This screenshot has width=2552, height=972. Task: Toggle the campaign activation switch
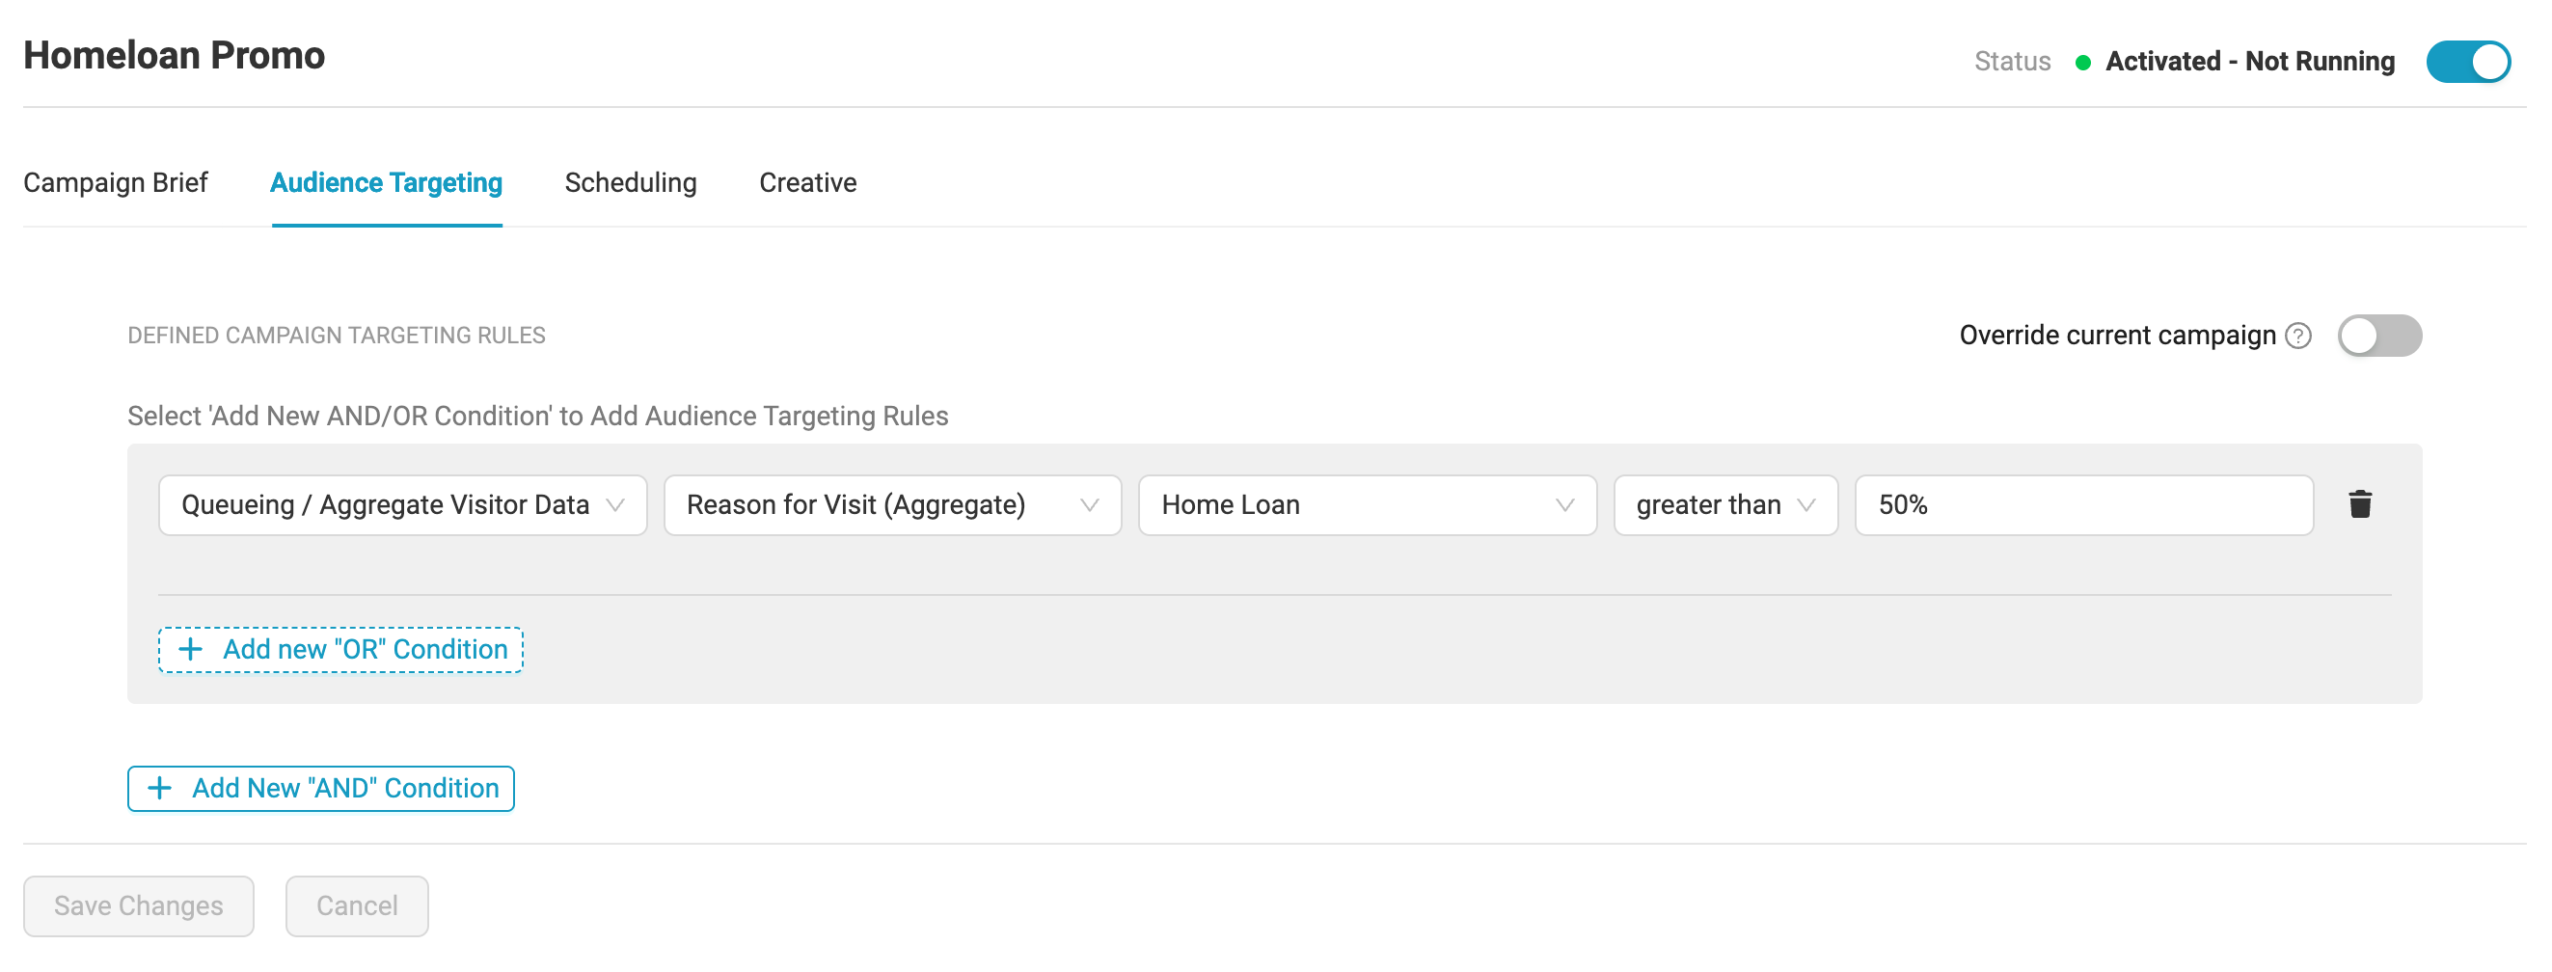tap(2467, 62)
